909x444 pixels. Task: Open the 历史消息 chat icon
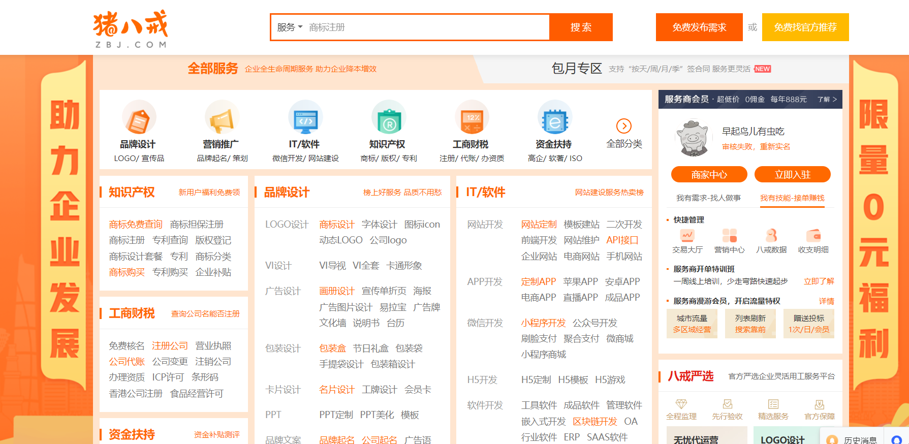coord(832,440)
